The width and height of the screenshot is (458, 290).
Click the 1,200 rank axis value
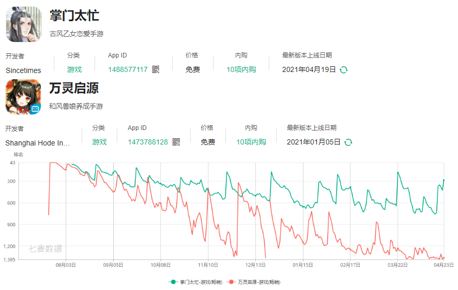(9, 247)
